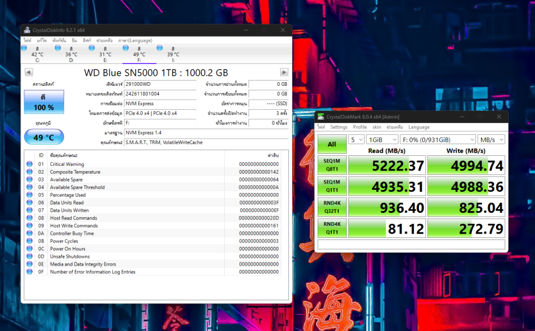Click the 4994.74 sequential write result

click(x=466, y=165)
